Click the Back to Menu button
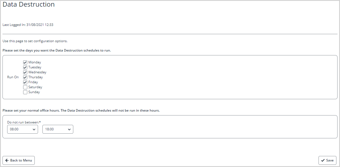Image resolution: width=340 pixels, height=167 pixels. 19,160
